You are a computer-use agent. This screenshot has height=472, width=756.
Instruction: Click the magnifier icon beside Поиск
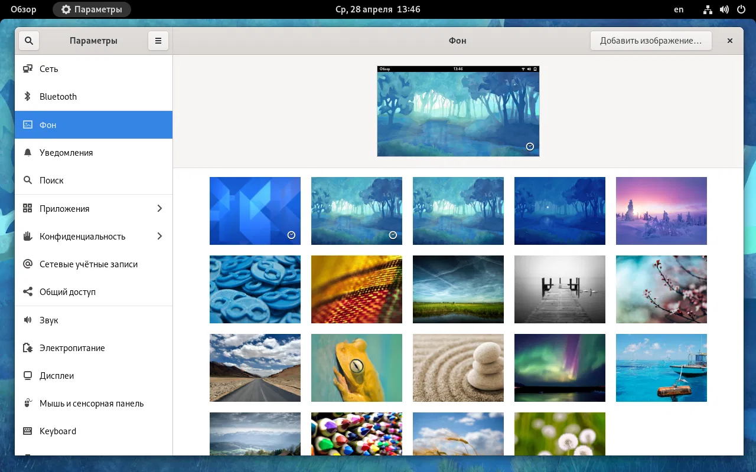28,180
